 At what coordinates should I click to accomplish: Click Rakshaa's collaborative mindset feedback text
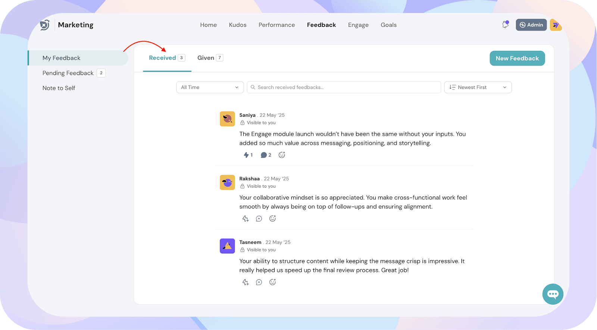pyautogui.click(x=353, y=202)
